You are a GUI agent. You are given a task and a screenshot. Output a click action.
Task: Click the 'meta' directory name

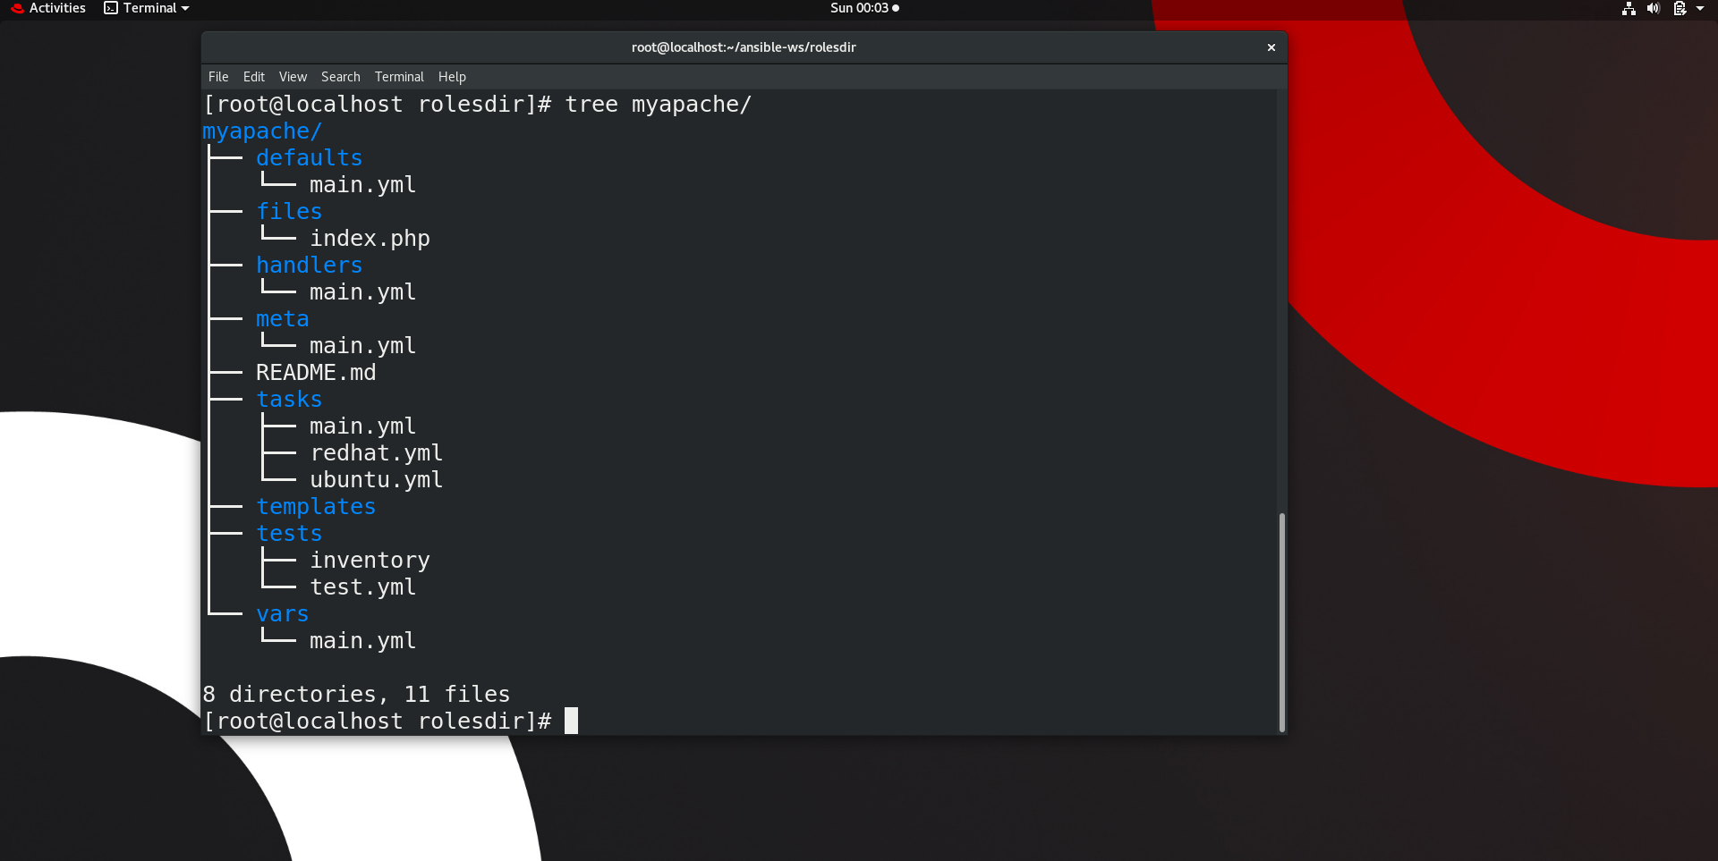point(283,319)
